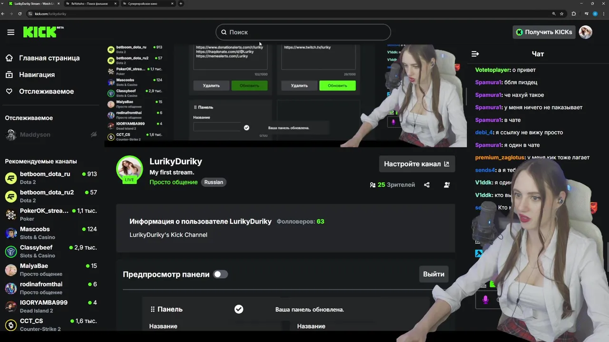
Task: Switch to the LurikyDuriky Stream browser tab
Action: tap(33, 3)
